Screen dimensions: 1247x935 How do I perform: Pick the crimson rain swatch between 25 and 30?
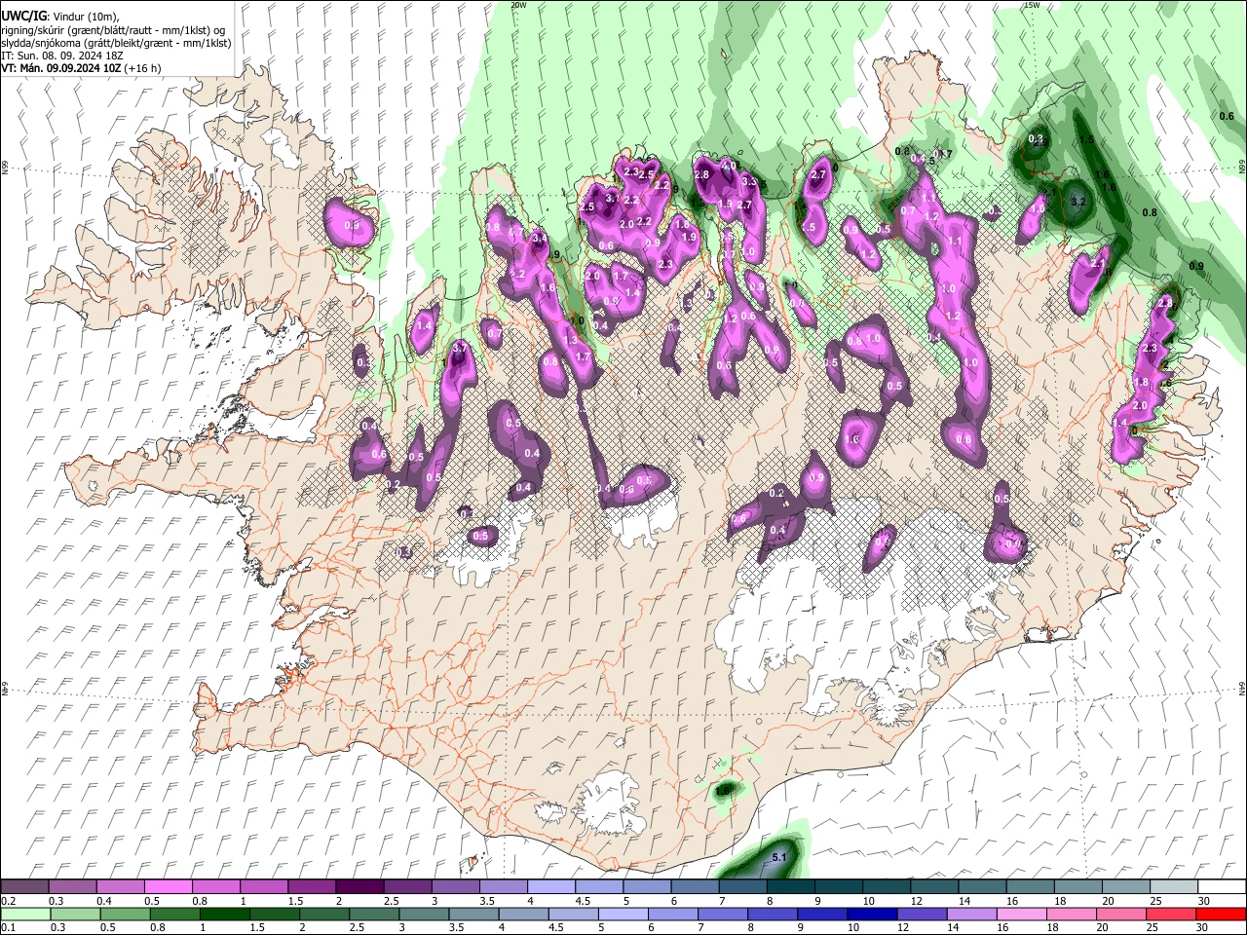[x=1172, y=914]
